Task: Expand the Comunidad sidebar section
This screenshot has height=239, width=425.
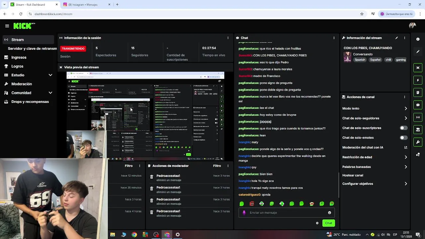Action: coord(50,93)
